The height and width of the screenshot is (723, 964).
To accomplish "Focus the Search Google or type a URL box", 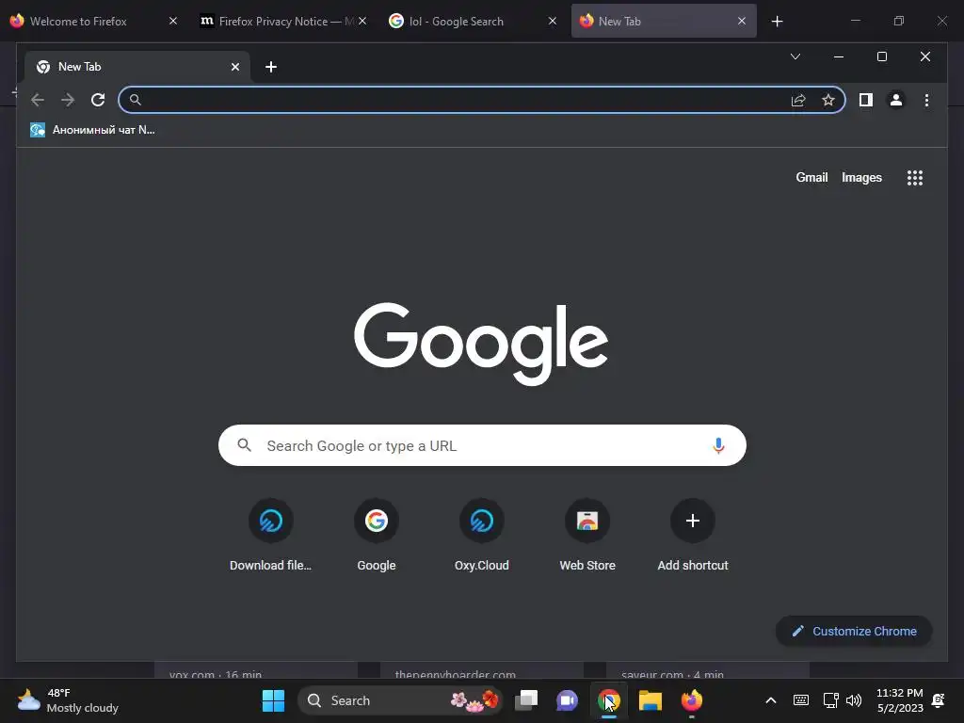I will 482,445.
